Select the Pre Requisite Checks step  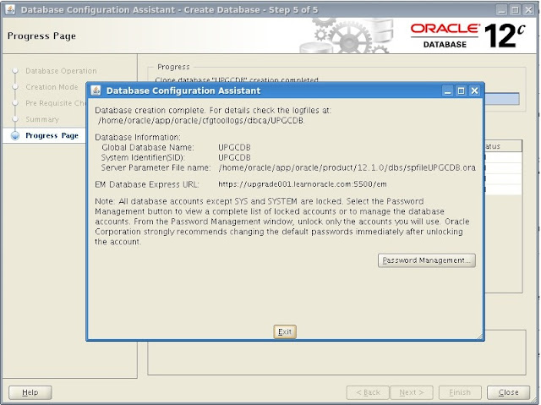coord(55,103)
